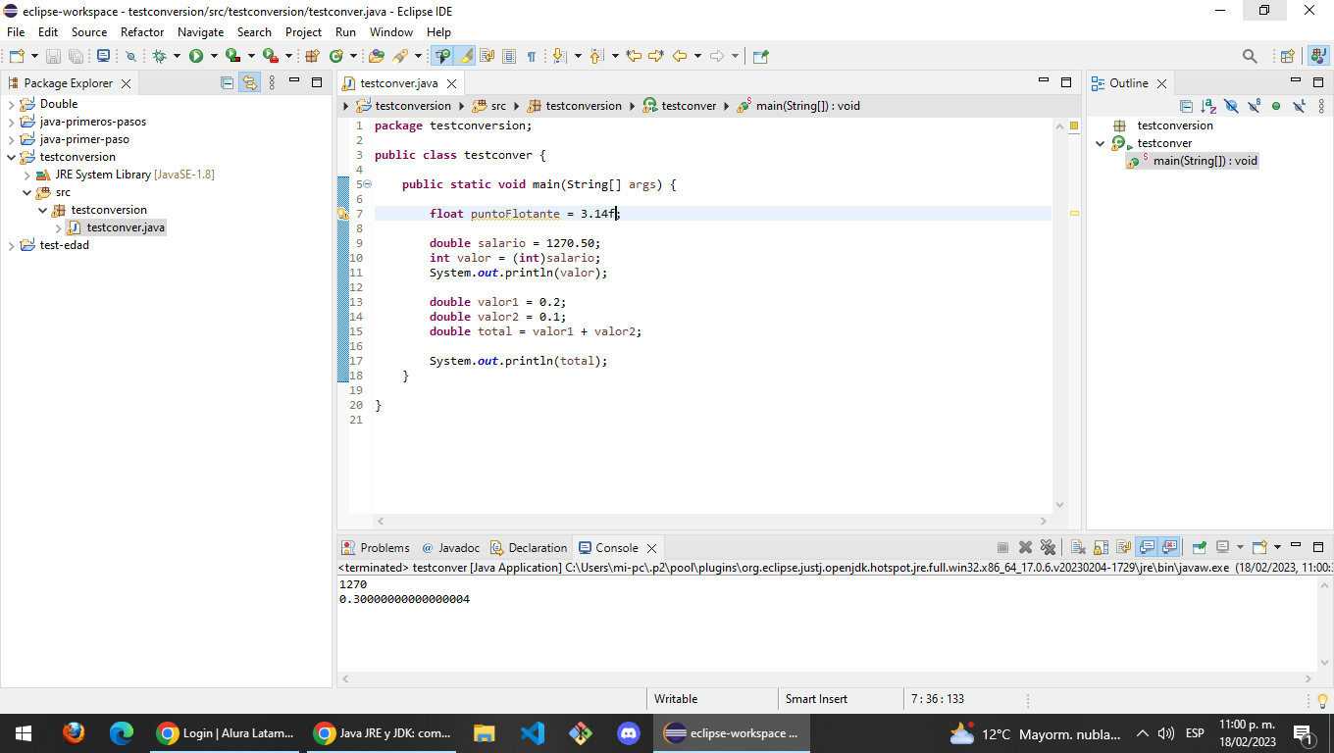This screenshot has height=753, width=1334.
Task: Click the Pin Console icon
Action: tap(1199, 547)
